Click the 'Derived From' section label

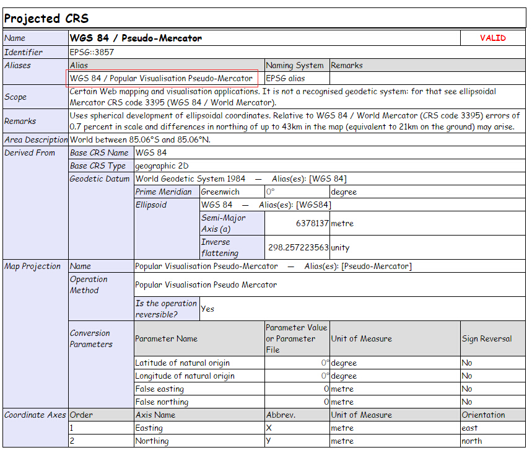[x=30, y=153]
